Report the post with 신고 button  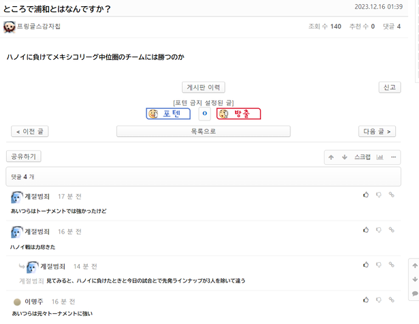pos(390,87)
